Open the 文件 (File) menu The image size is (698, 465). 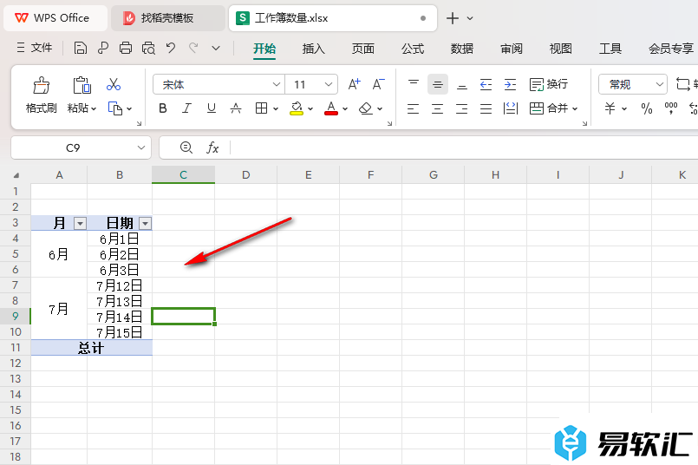[35, 48]
